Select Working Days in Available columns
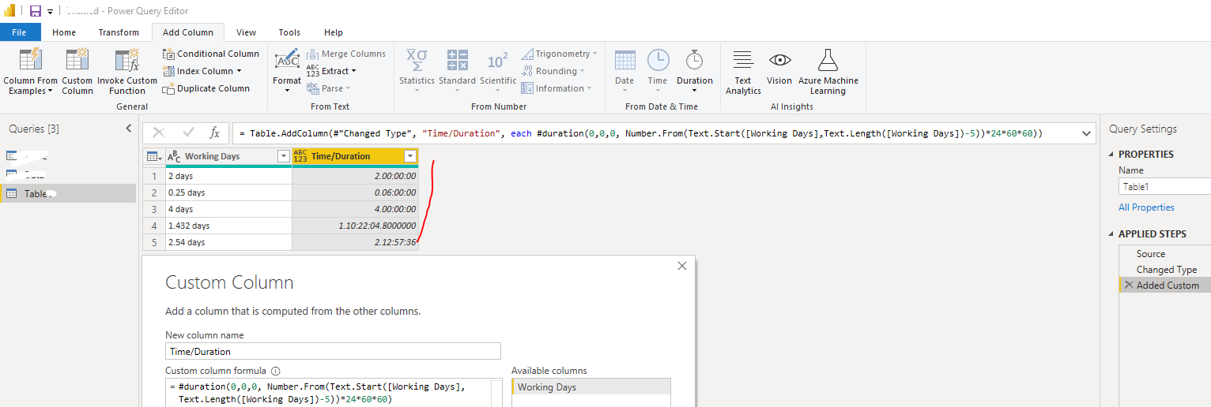Screen dimensions: 1211x407 tap(590, 387)
